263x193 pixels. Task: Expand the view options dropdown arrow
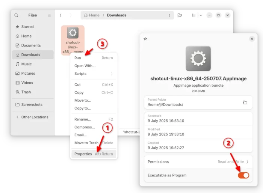(x=201, y=15)
